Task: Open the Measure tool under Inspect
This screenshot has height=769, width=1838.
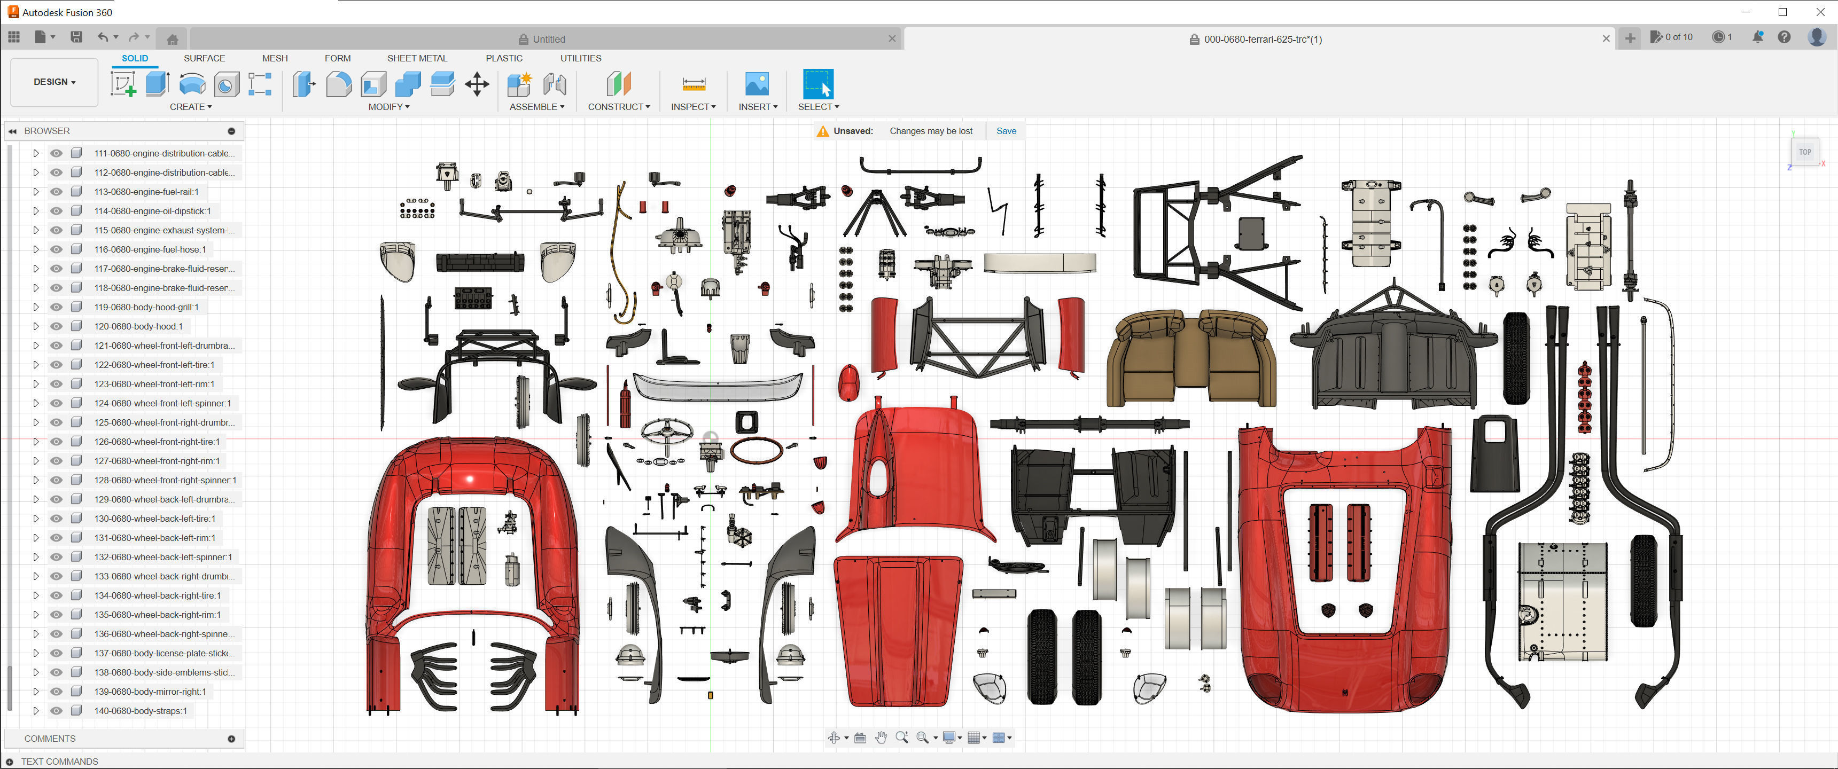Action: coord(693,84)
